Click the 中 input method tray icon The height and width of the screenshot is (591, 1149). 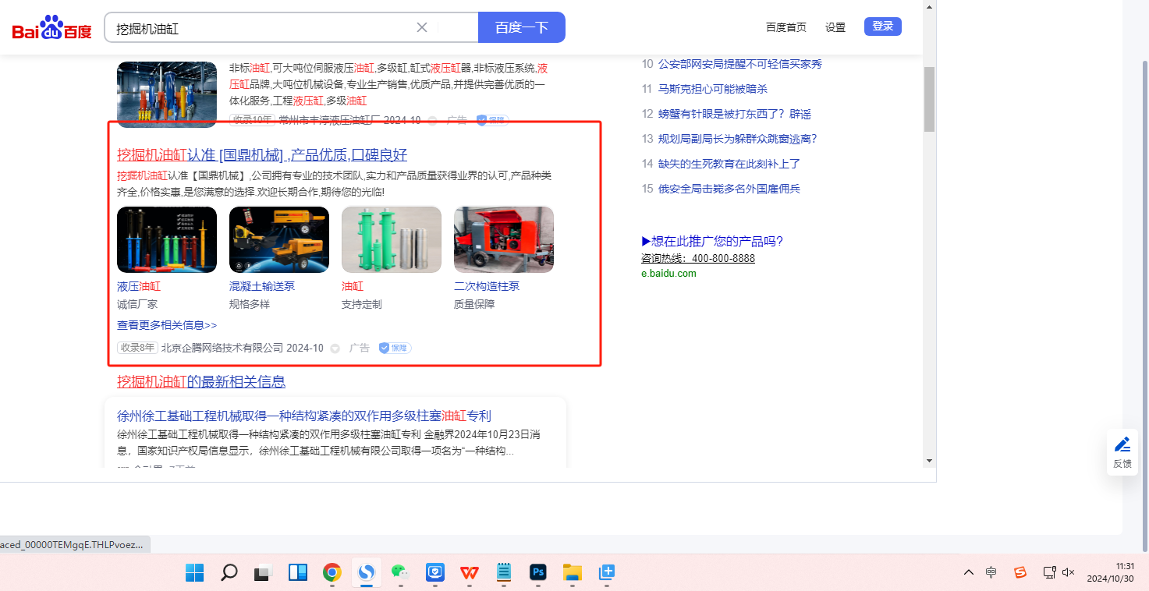coord(991,572)
